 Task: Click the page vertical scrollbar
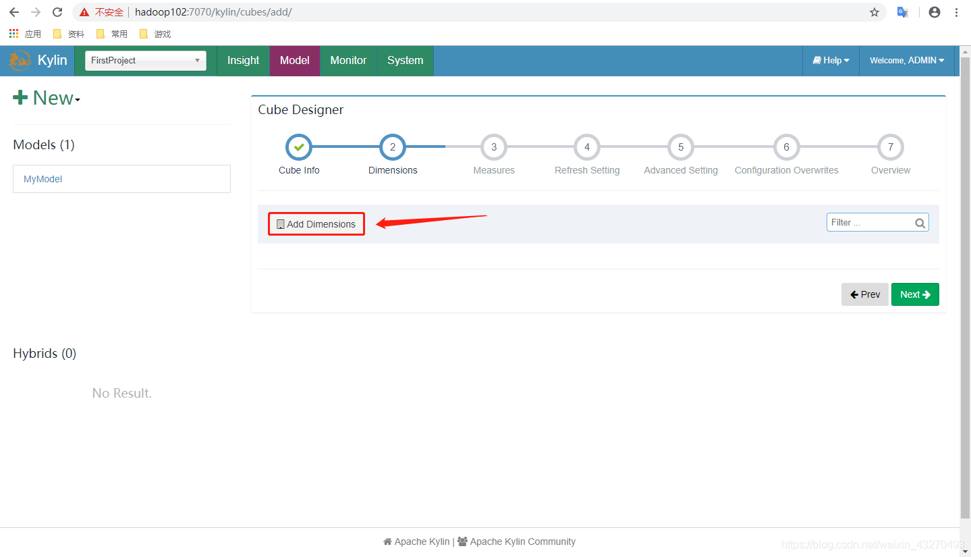[965, 286]
